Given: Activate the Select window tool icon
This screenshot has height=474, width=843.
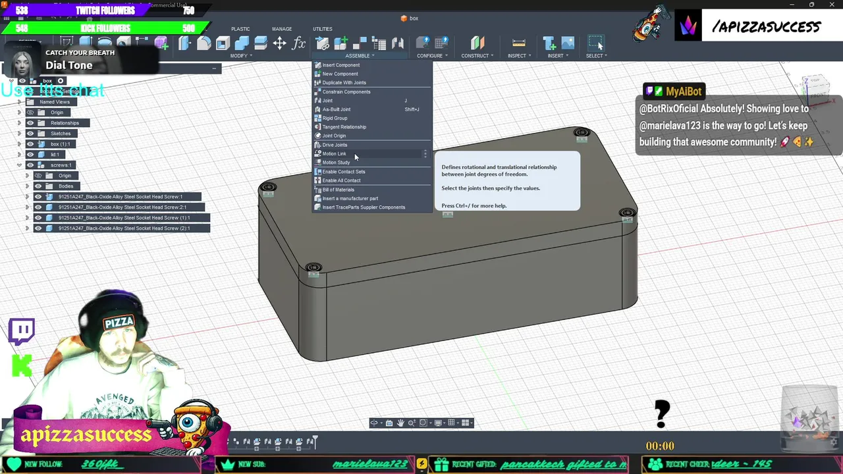Looking at the screenshot, I should point(595,43).
